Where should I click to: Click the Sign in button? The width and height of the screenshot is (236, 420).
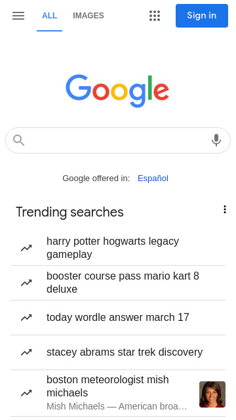(202, 16)
